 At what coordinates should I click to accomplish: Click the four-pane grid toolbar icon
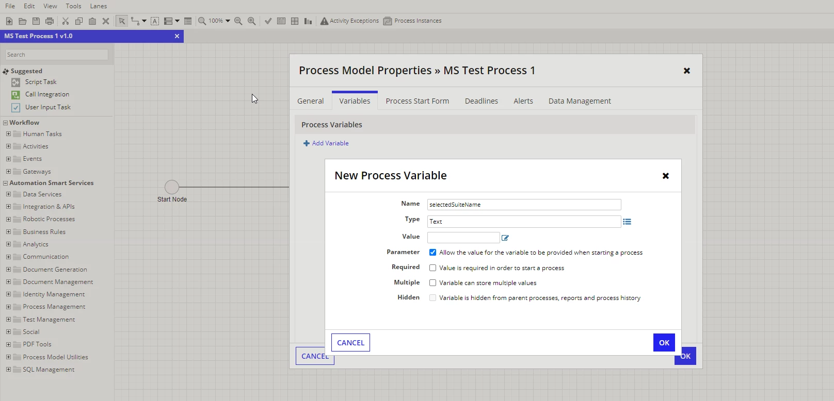coord(295,21)
